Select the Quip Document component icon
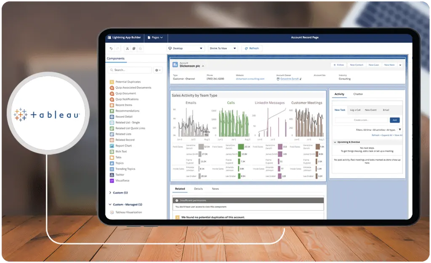Screen dimensions: 431x263 [x=112, y=94]
